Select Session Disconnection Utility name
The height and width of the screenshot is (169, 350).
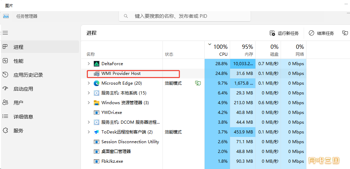pos(130,142)
